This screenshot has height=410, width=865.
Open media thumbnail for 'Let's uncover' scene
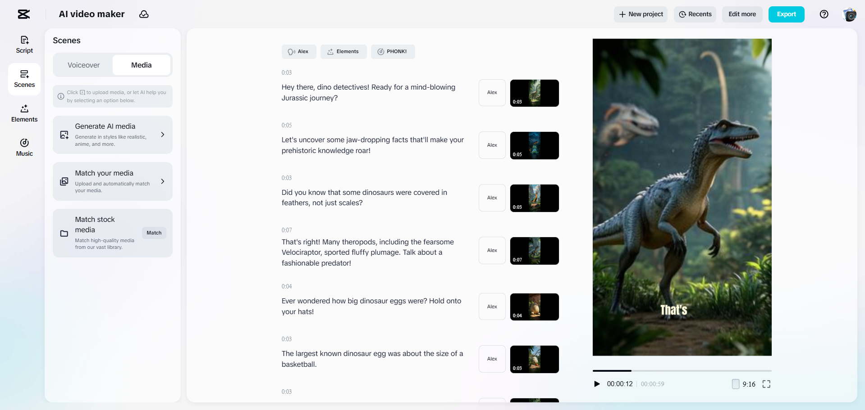(535, 145)
